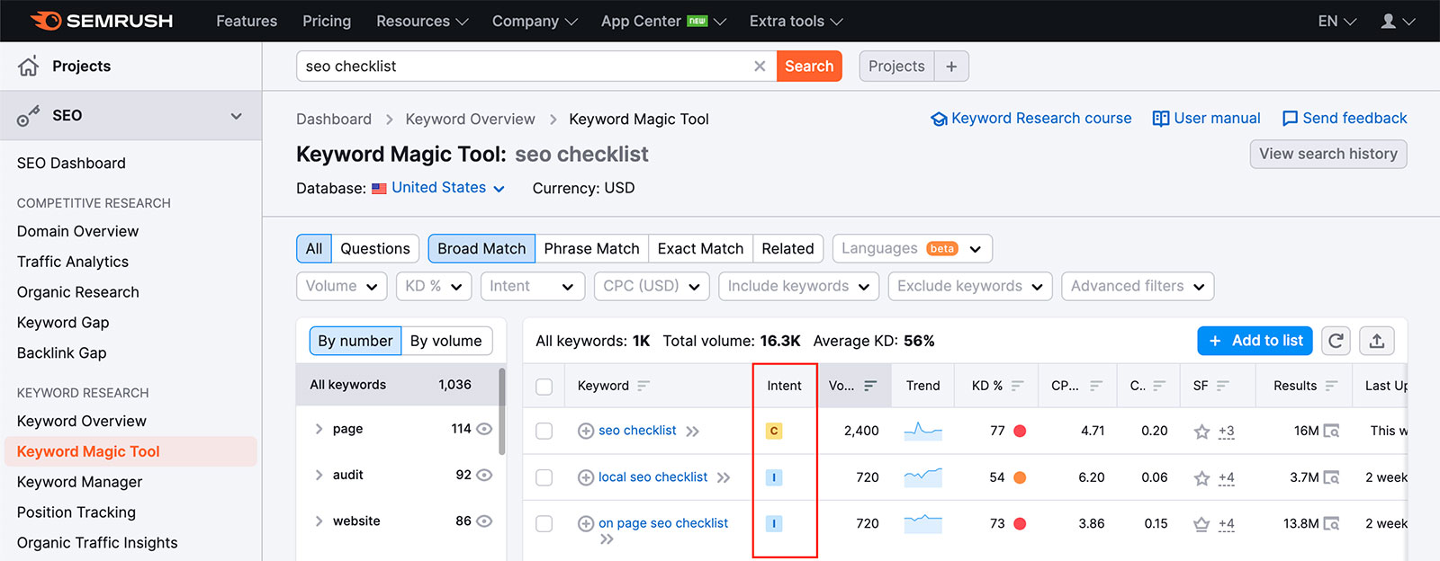Toggle the eye icon for the page group
Image resolution: width=1440 pixels, height=561 pixels.
[x=484, y=429]
